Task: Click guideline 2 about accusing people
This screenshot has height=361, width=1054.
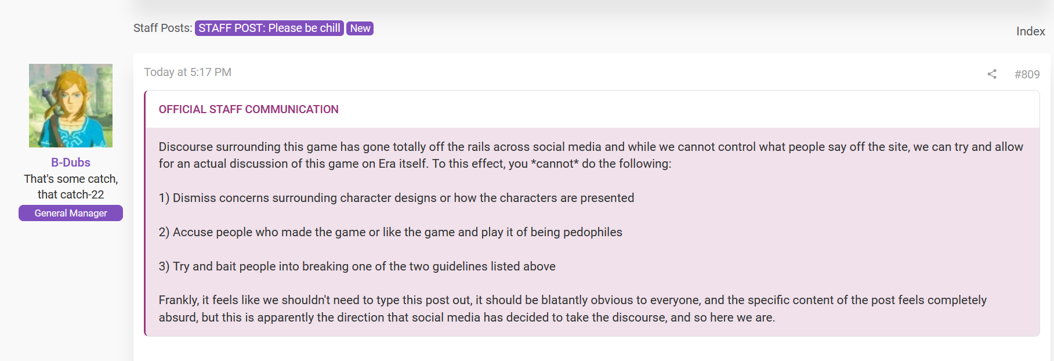Action: click(390, 232)
